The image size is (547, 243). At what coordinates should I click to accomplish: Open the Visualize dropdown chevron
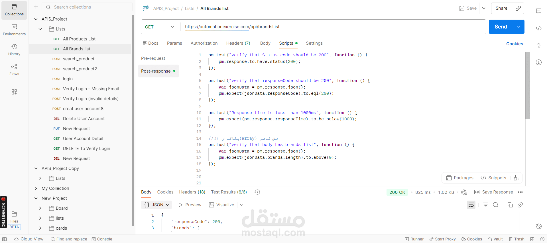pyautogui.click(x=242, y=205)
